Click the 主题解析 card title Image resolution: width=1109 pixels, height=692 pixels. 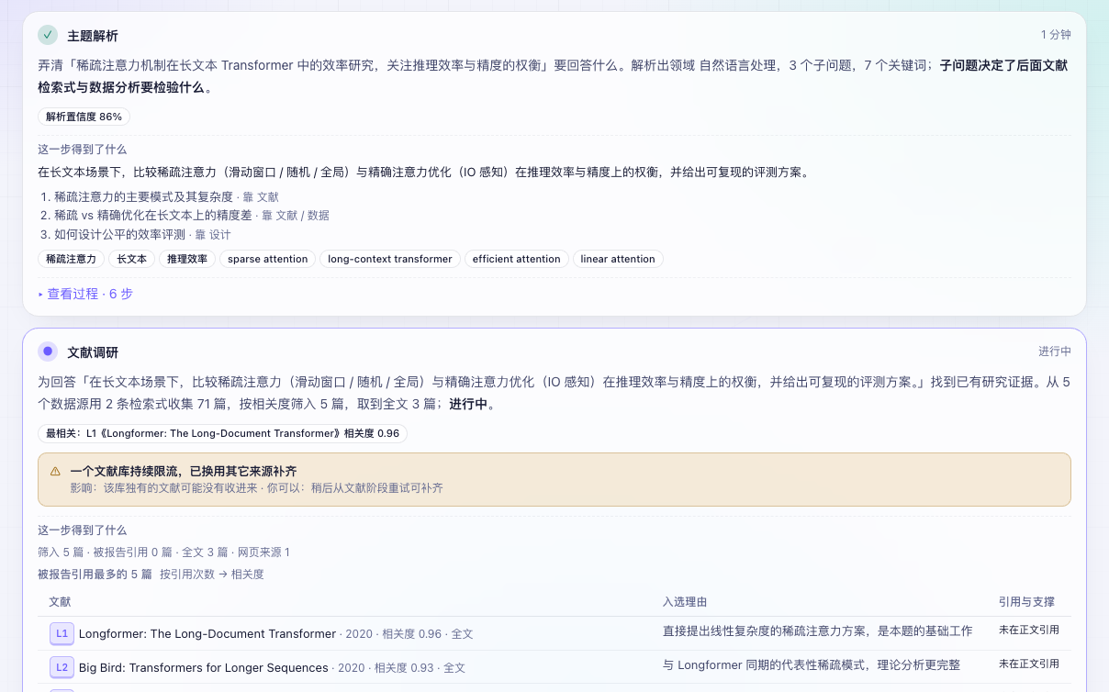(x=93, y=36)
